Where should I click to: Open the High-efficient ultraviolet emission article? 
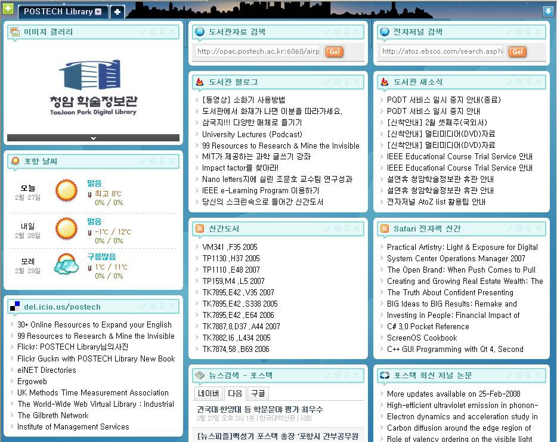pyautogui.click(x=463, y=405)
